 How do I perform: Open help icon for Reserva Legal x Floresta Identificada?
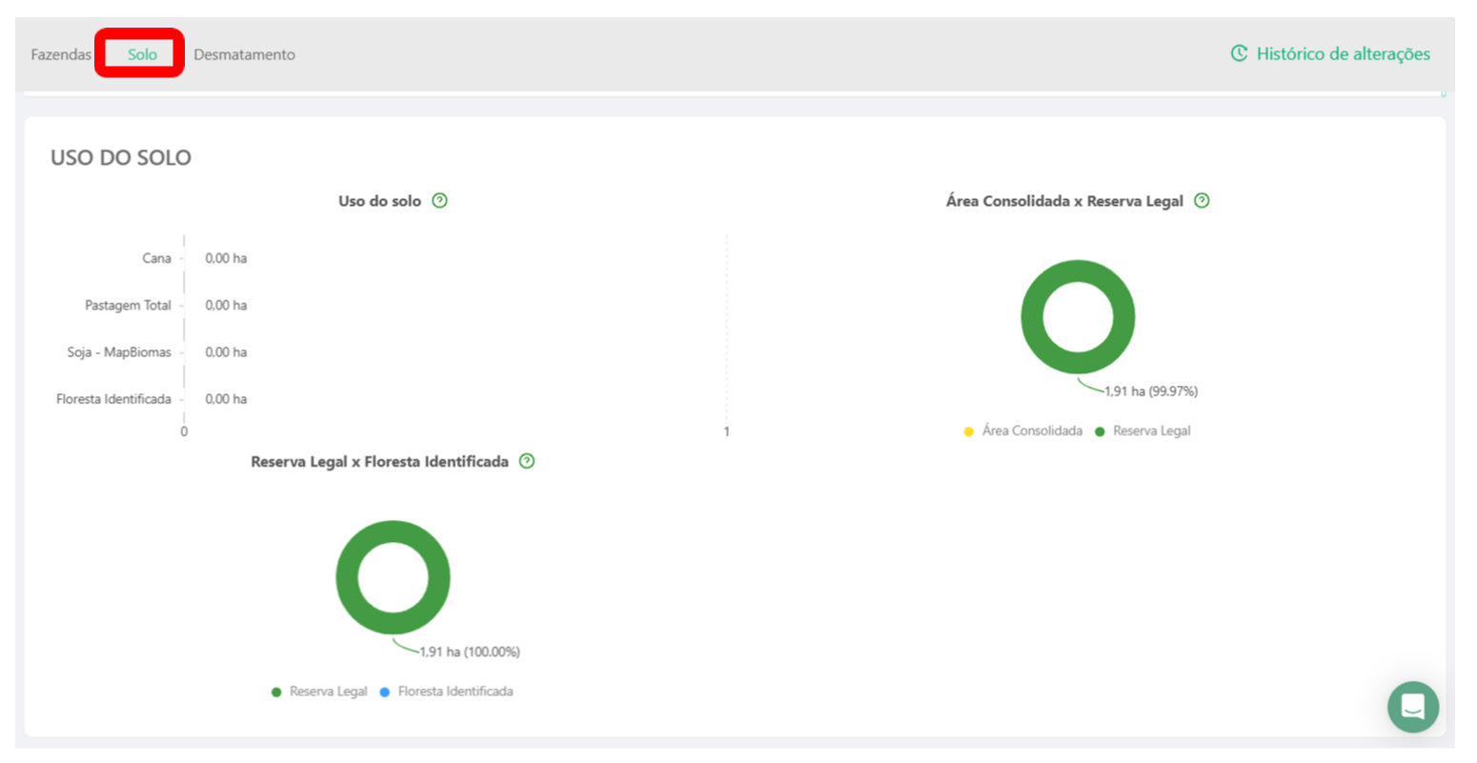pyautogui.click(x=527, y=461)
